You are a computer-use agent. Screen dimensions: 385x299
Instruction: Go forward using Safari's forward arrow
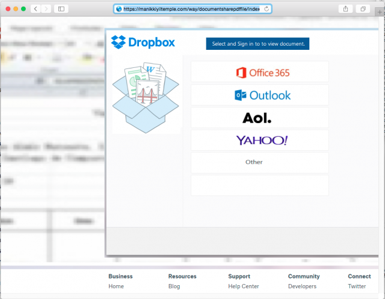[46, 9]
